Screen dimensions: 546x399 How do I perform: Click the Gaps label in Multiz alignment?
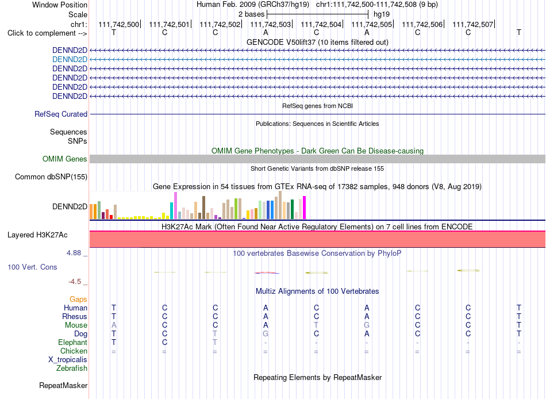[78, 299]
